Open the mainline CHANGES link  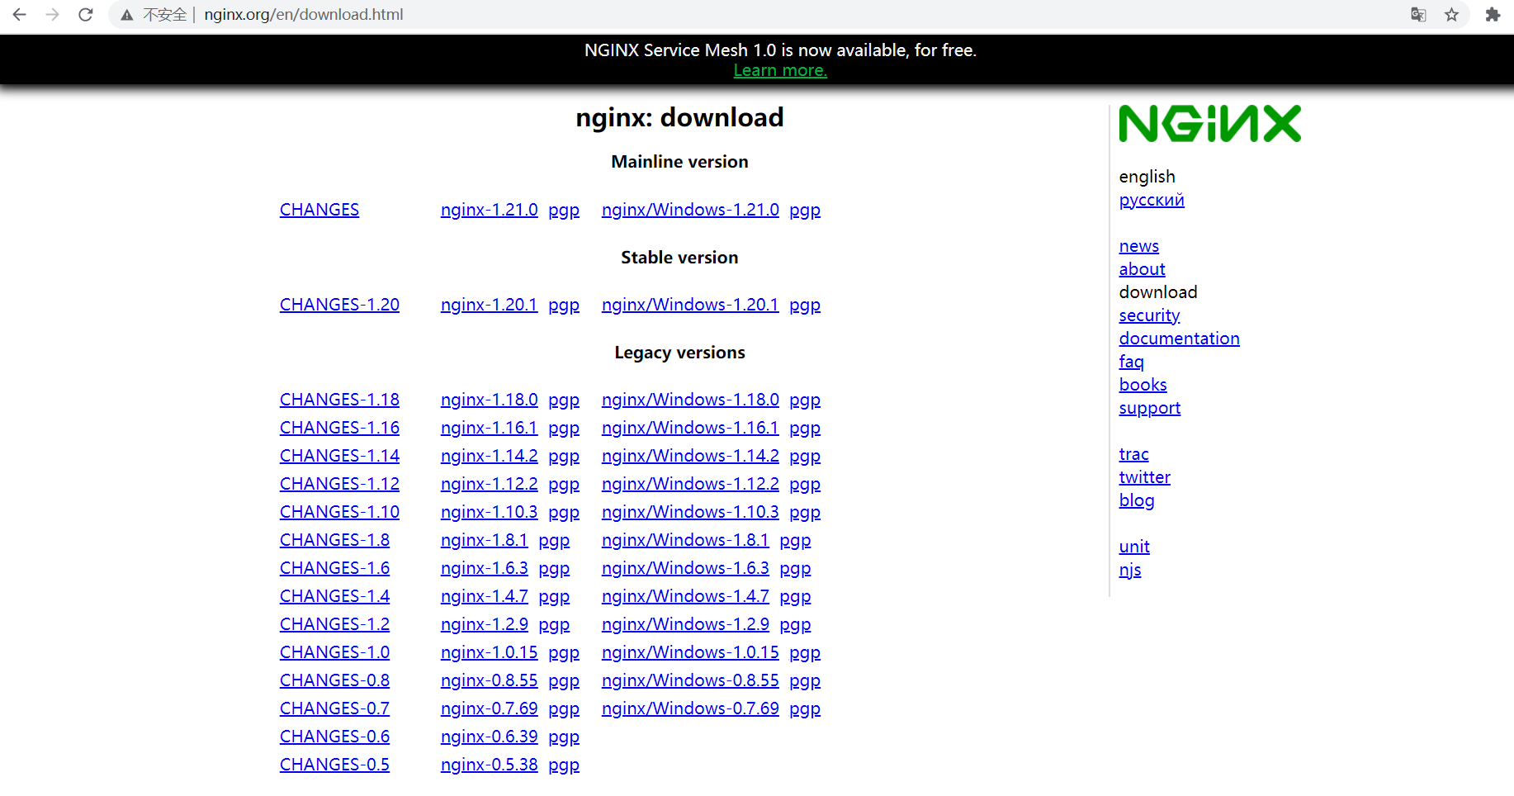tap(319, 210)
